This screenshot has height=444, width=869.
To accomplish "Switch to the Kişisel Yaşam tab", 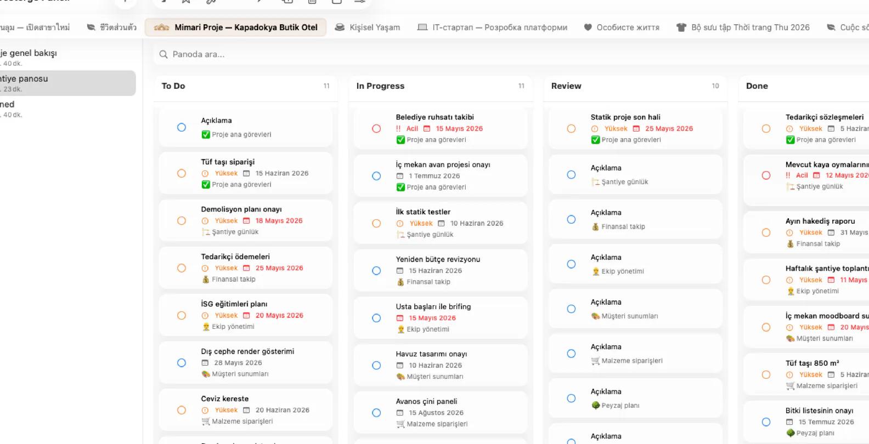I will (368, 27).
